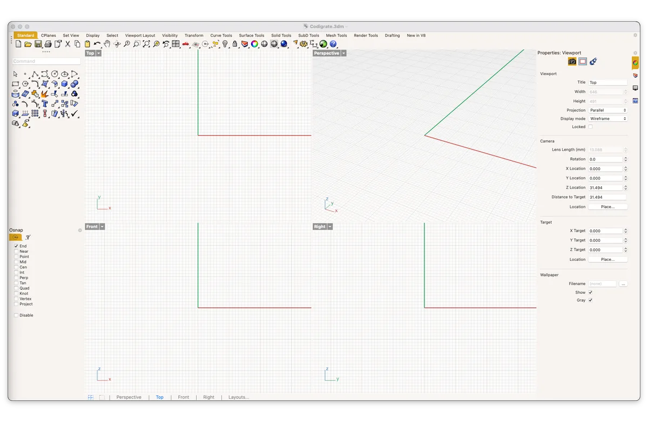Screen dimensions: 648x425
Task: Choose the Box solid tool
Action: coord(64,84)
